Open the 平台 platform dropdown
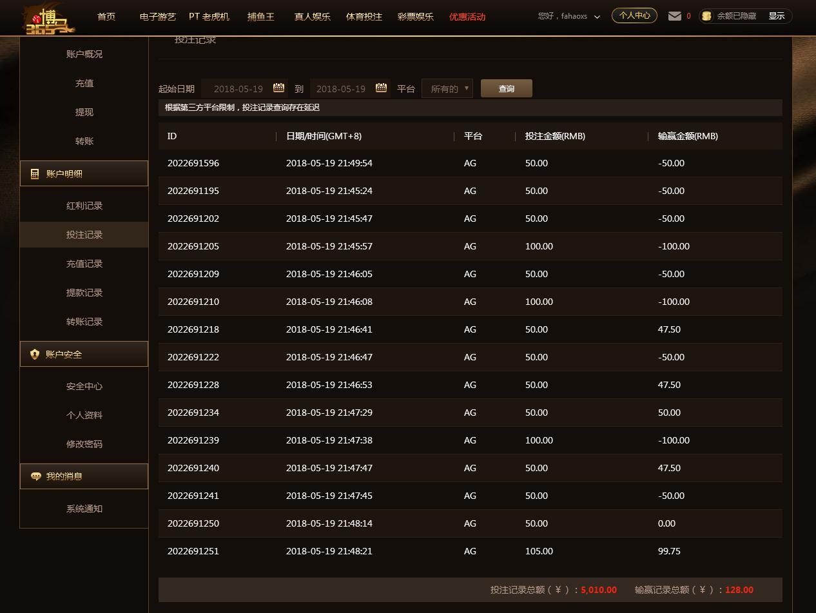The width and height of the screenshot is (816, 613). click(x=447, y=88)
